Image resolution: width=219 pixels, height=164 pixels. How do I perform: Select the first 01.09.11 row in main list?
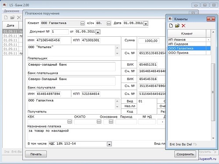(12, 31)
